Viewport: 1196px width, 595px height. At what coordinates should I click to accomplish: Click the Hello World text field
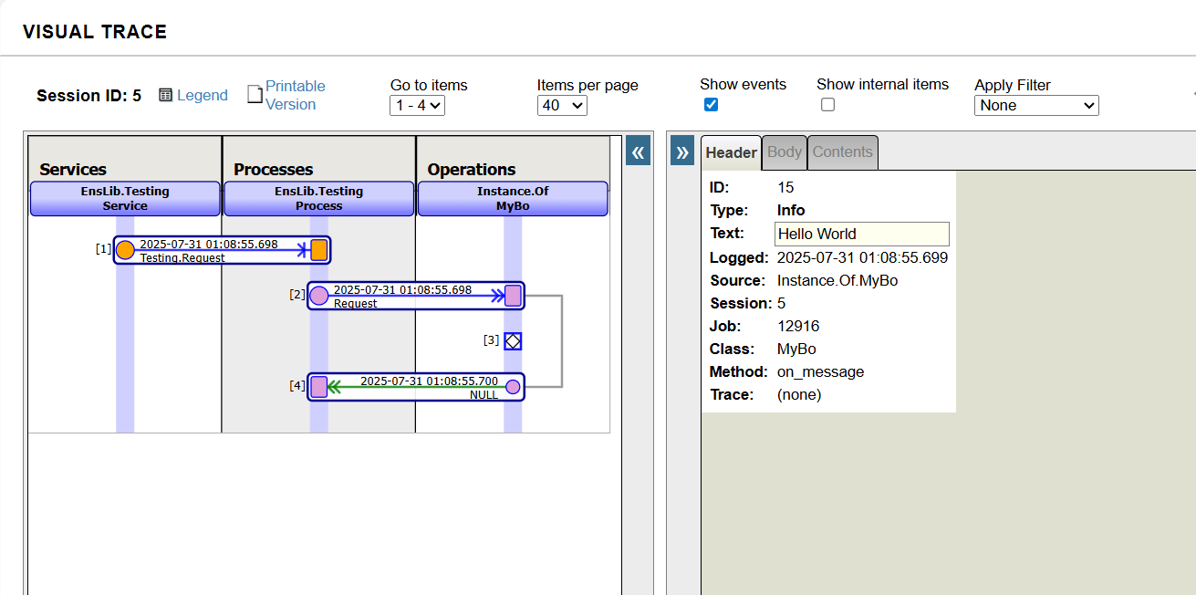click(x=861, y=234)
